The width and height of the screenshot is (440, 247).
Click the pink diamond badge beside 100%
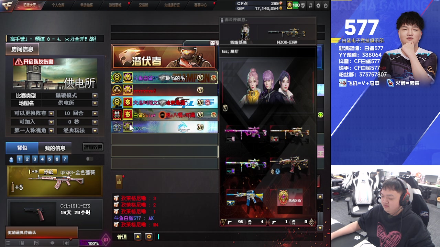(x=106, y=239)
